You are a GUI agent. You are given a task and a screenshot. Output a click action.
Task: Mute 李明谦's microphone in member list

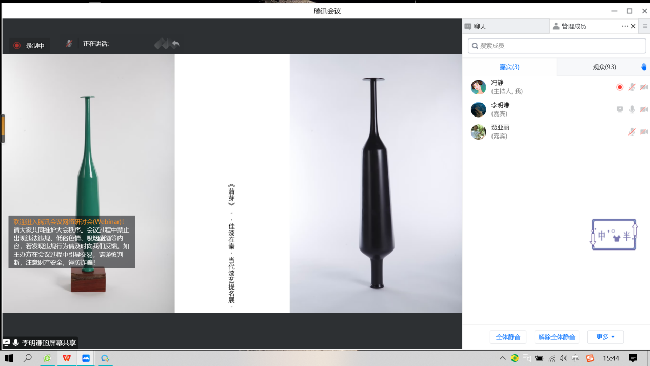(632, 109)
